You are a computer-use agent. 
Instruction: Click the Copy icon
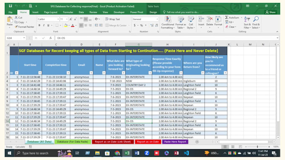click(16, 22)
